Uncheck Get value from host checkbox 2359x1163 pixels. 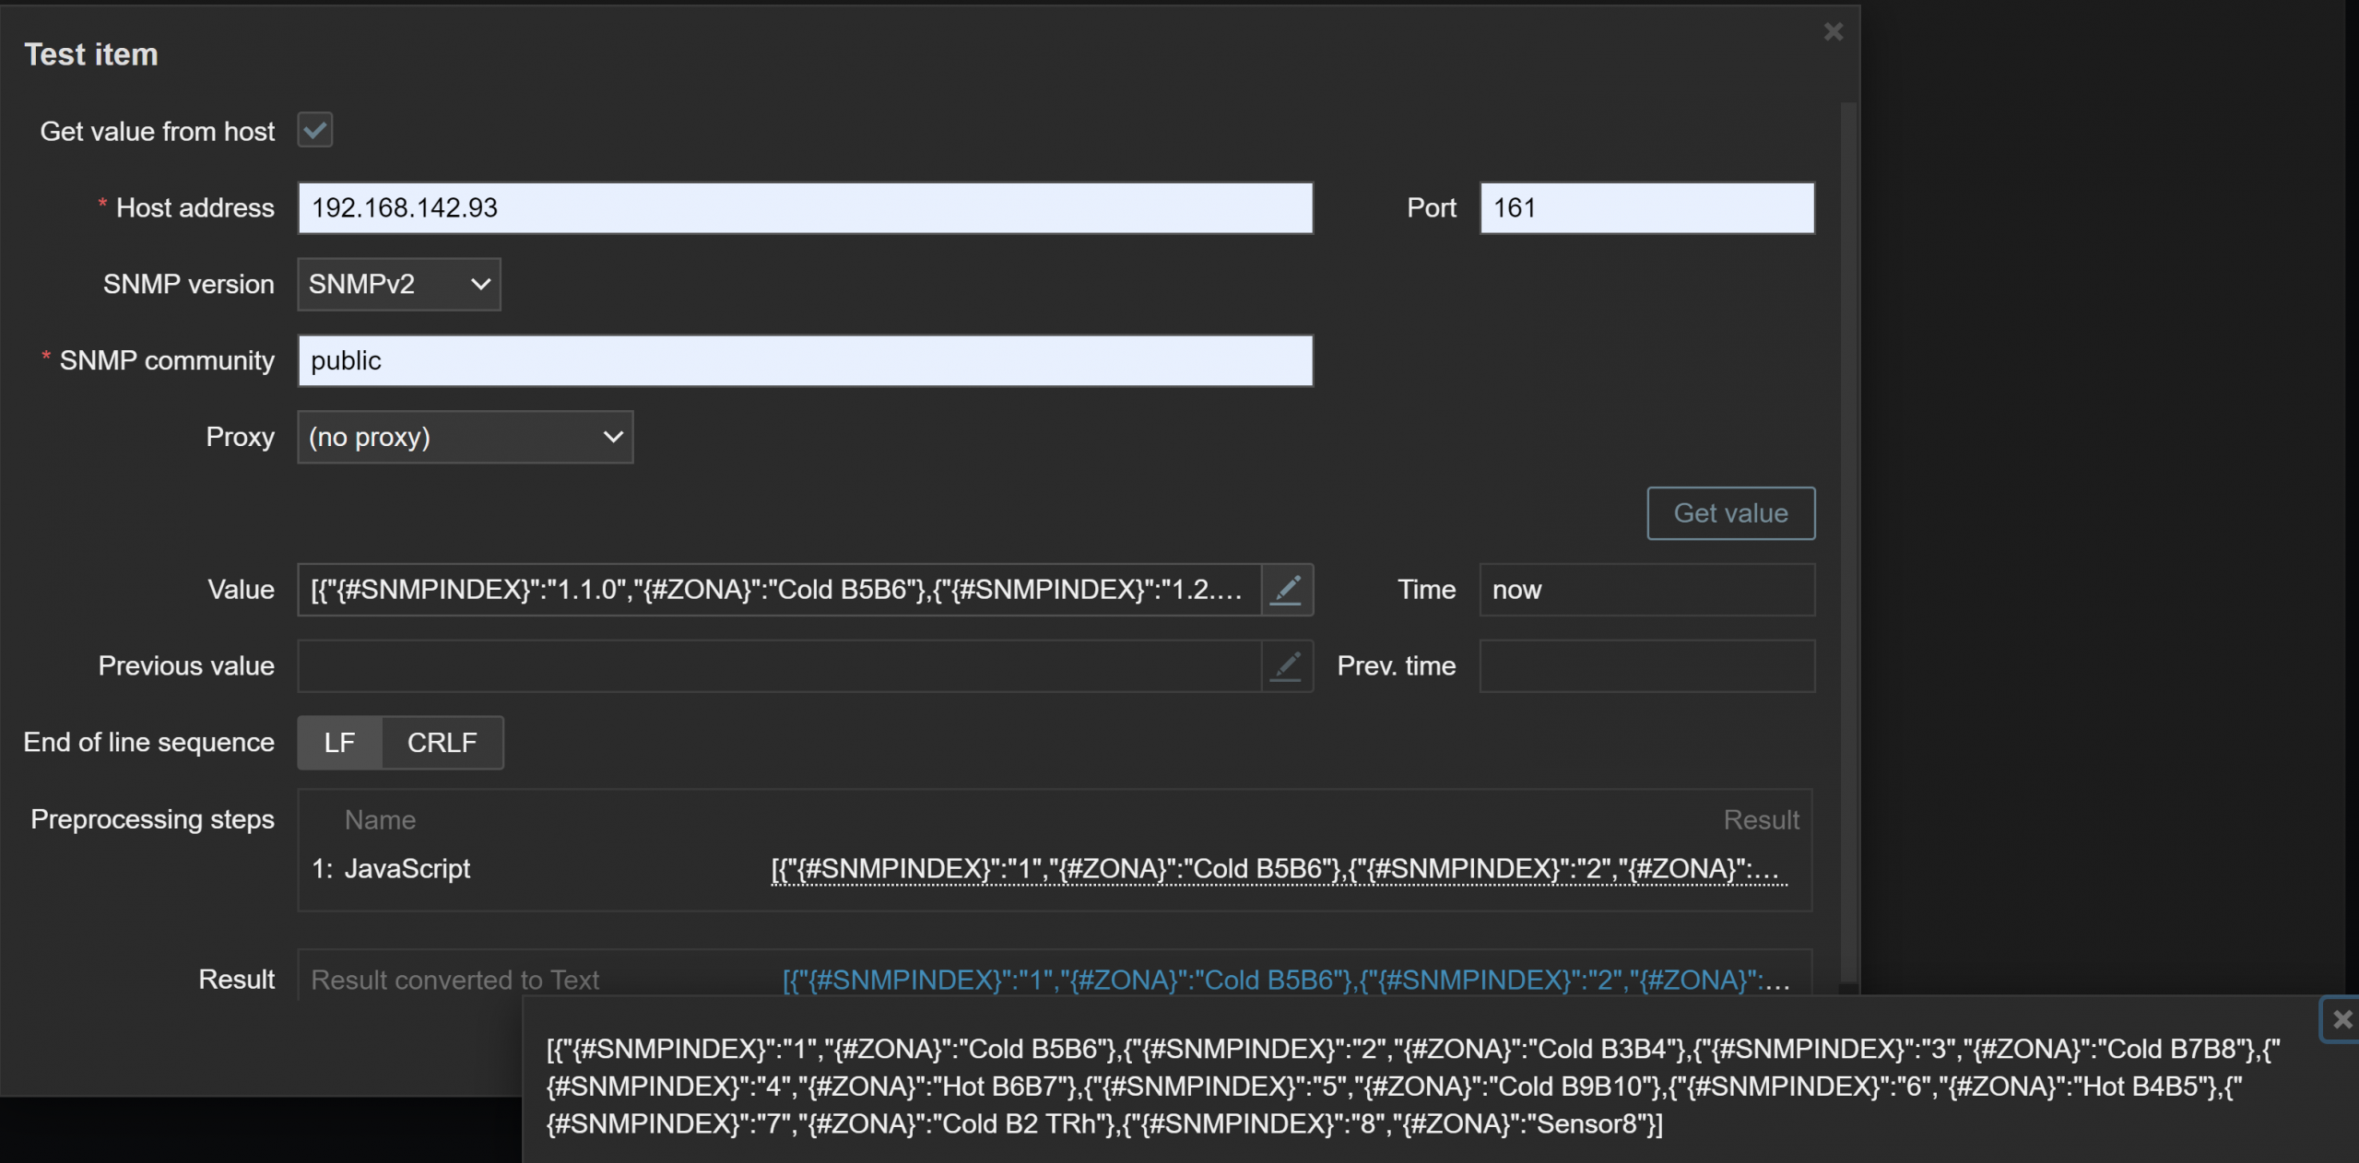click(315, 131)
